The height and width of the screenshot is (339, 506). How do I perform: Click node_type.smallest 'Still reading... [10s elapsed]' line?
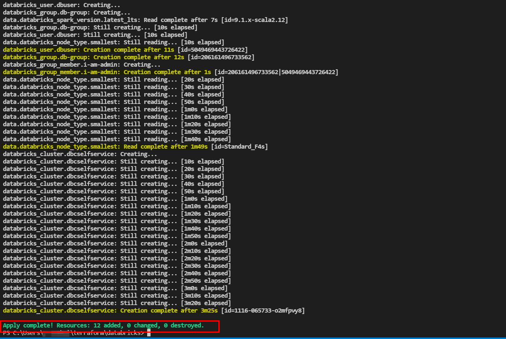(x=114, y=42)
